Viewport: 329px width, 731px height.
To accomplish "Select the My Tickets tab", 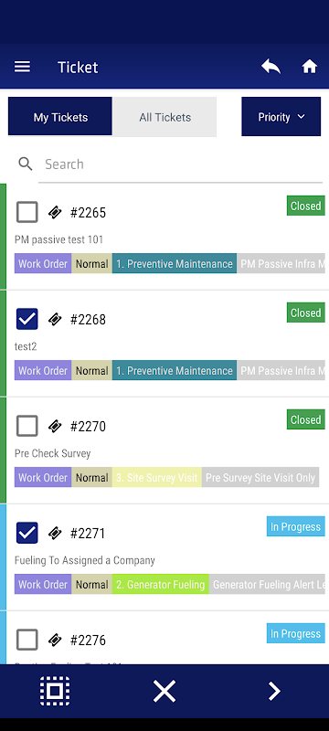I will click(60, 117).
